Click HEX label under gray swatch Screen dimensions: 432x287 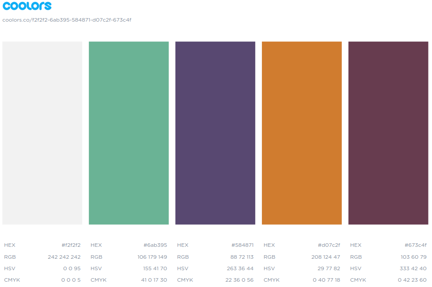click(x=10, y=245)
